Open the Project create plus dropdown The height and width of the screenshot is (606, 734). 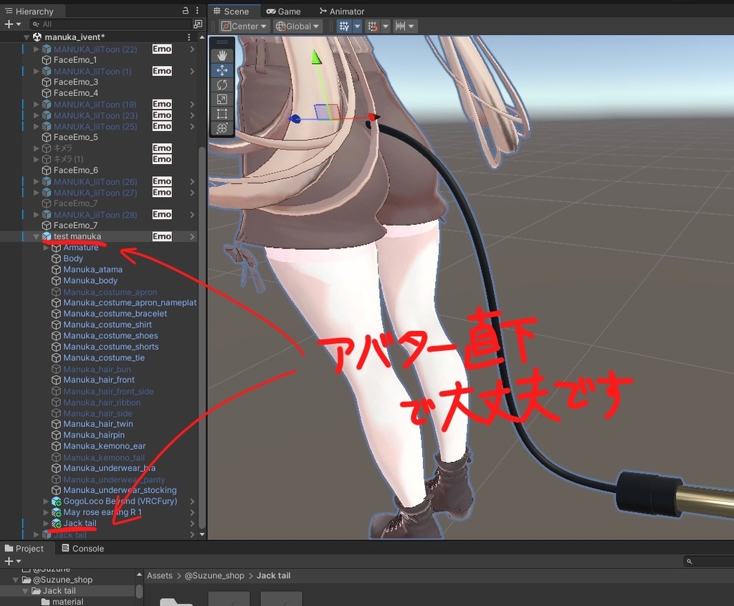point(13,561)
